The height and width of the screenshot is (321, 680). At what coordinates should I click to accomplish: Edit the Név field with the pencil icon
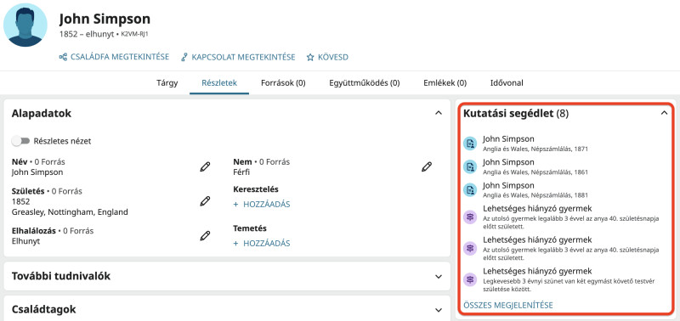pyautogui.click(x=205, y=166)
